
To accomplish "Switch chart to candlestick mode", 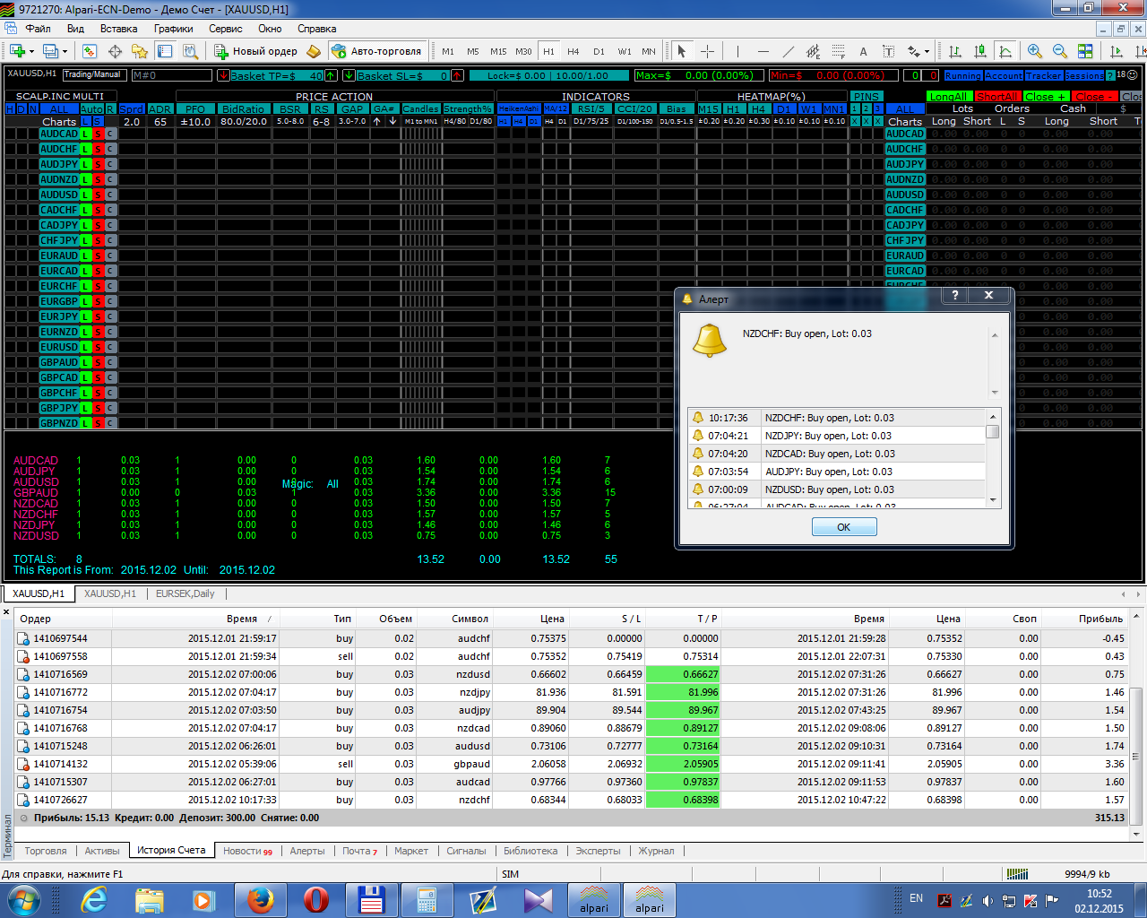I will tap(980, 51).
